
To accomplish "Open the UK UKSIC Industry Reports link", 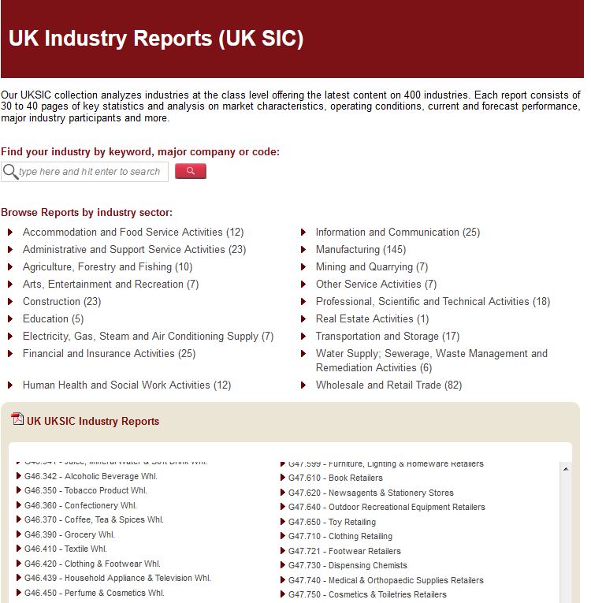I will coord(93,421).
